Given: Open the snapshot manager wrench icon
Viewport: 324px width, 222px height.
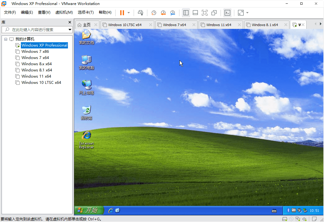Looking at the screenshot, I should point(173,13).
